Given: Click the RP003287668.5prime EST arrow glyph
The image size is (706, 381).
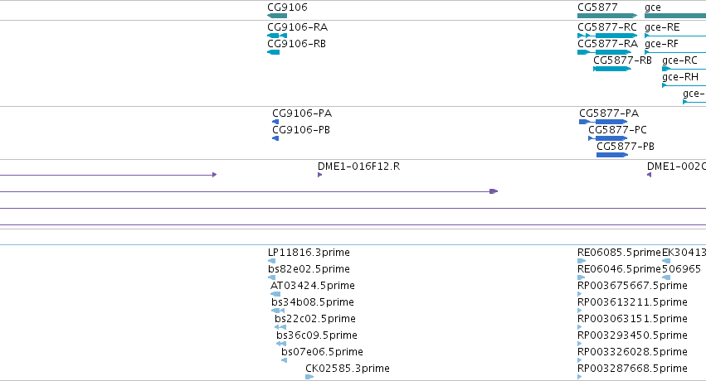Looking at the screenshot, I should pos(580,377).
